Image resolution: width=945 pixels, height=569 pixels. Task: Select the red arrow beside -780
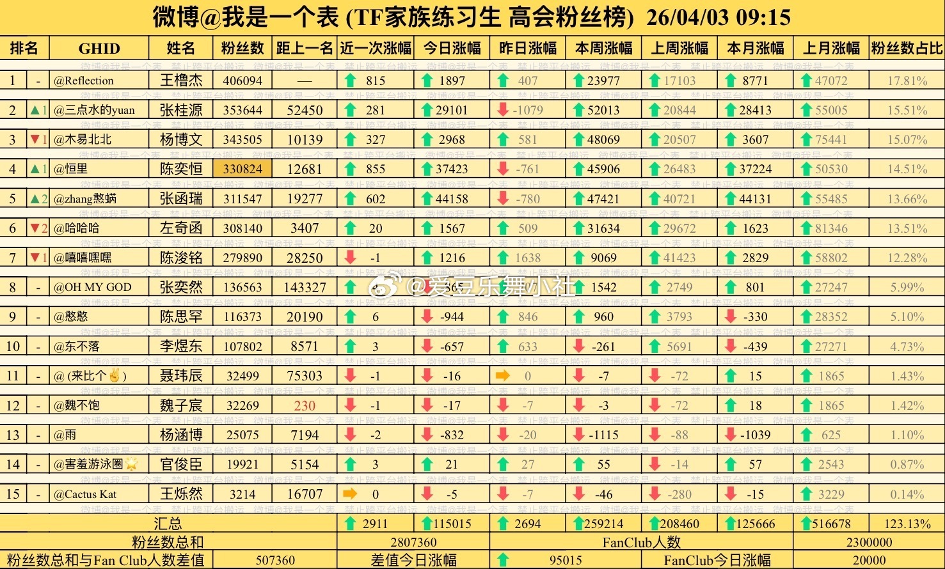pyautogui.click(x=503, y=198)
